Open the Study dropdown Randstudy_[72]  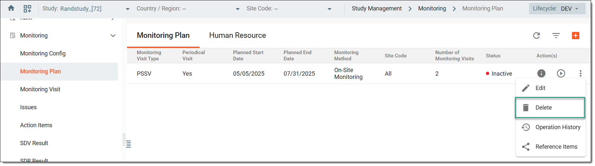[x=86, y=8]
